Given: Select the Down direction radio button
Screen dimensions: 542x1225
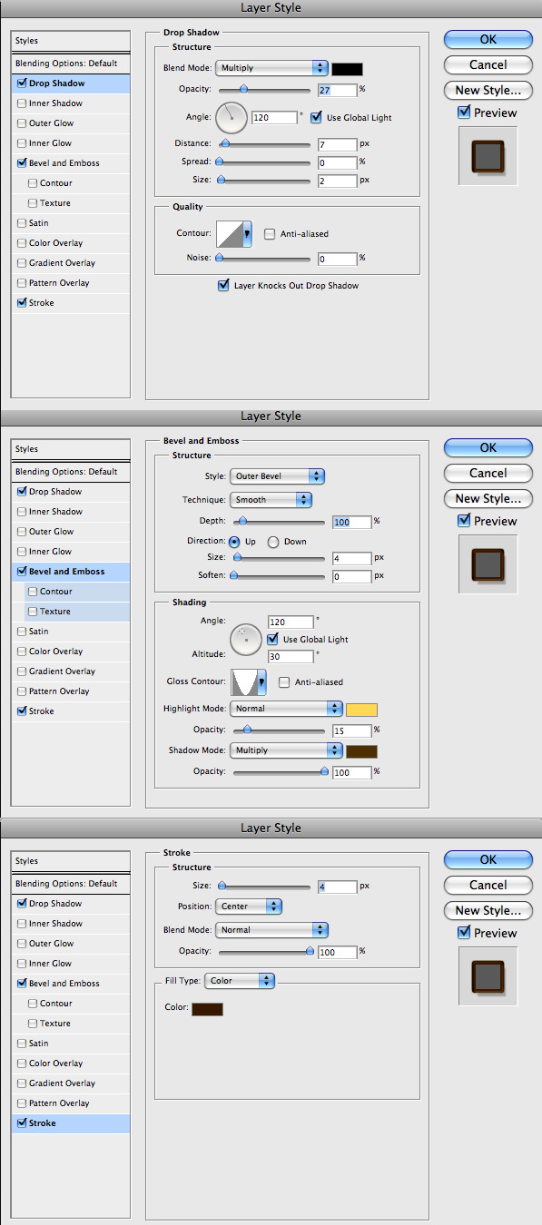Looking at the screenshot, I should (x=272, y=542).
